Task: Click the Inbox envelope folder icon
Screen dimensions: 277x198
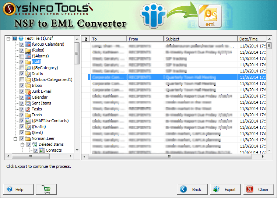Action: coord(28,85)
